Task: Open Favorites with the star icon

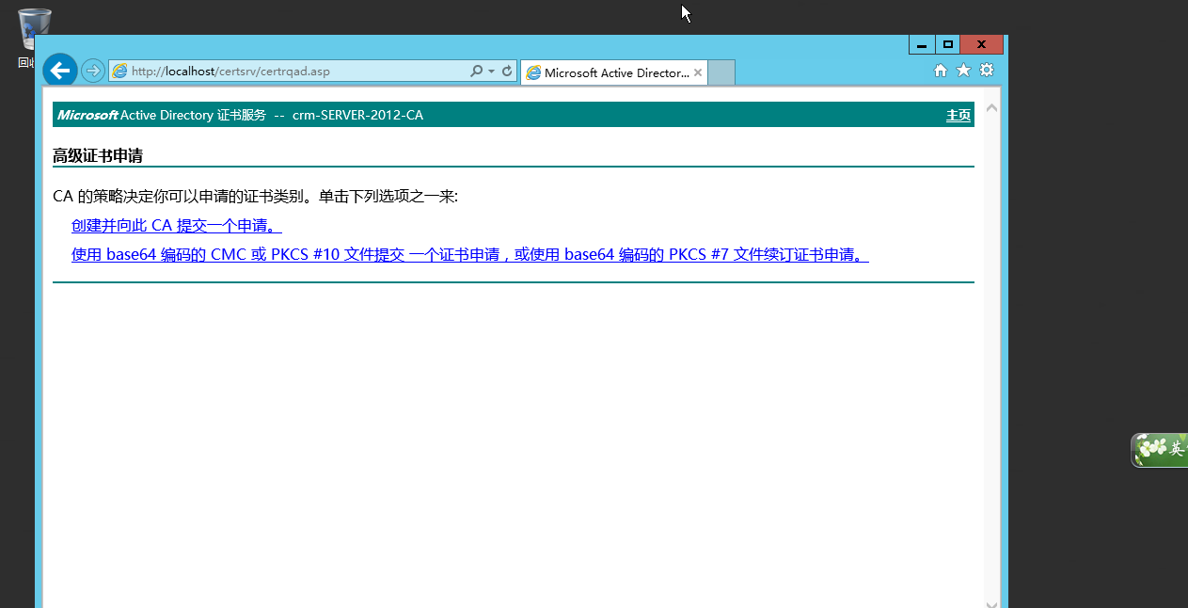Action: (x=963, y=71)
